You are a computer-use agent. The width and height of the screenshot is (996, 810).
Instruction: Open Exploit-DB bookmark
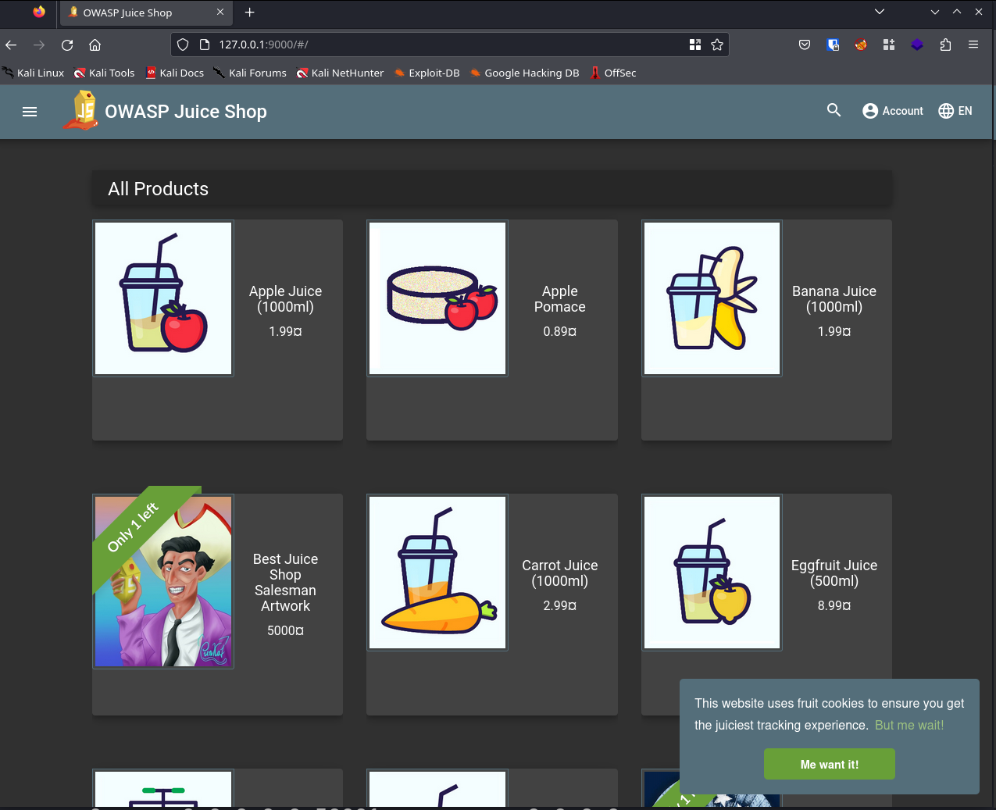(x=427, y=73)
